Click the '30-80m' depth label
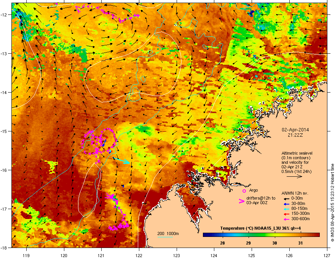Image resolution: width=335 pixels, height=259 pixels. (x=298, y=203)
